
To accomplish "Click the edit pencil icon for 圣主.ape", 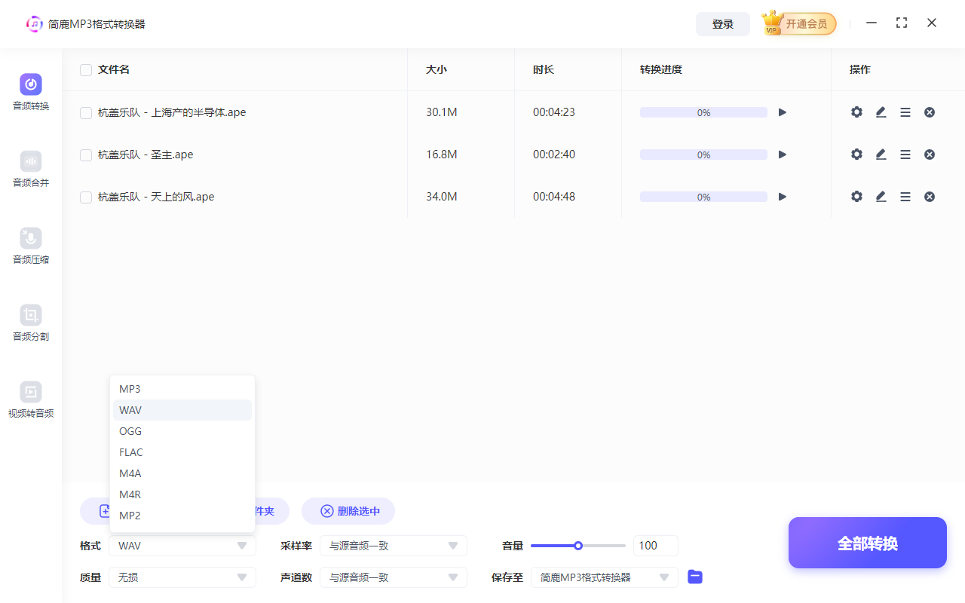I will (881, 154).
